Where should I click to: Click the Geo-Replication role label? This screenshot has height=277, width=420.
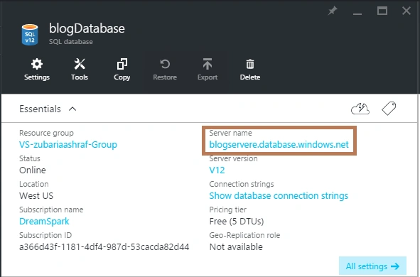click(x=244, y=235)
